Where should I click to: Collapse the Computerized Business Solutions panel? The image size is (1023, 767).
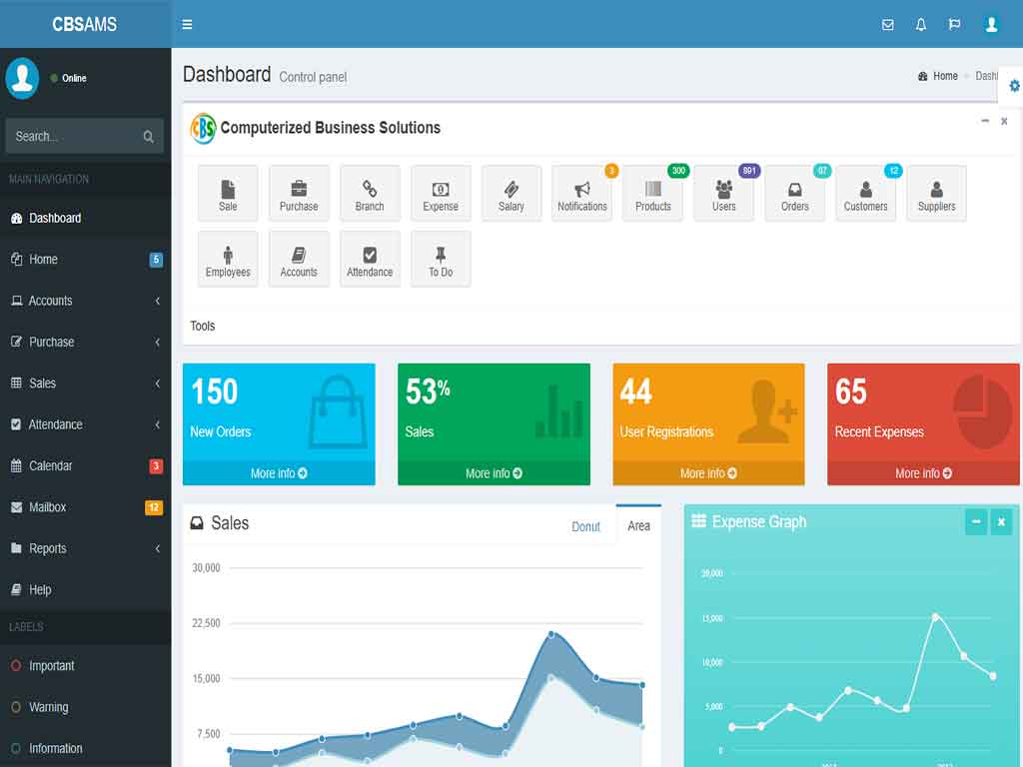click(985, 121)
